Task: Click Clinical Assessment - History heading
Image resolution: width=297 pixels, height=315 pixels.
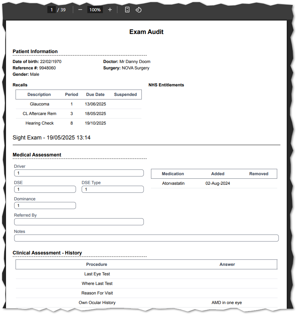Action: (47, 253)
